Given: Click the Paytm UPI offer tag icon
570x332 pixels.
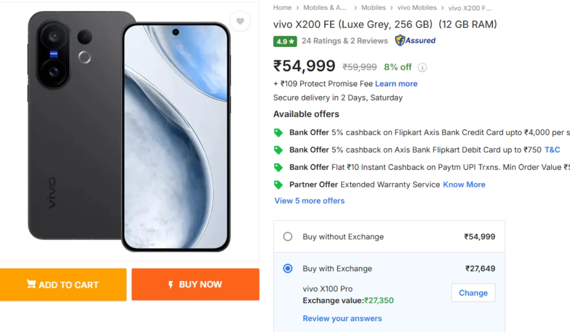Looking at the screenshot, I should [278, 167].
